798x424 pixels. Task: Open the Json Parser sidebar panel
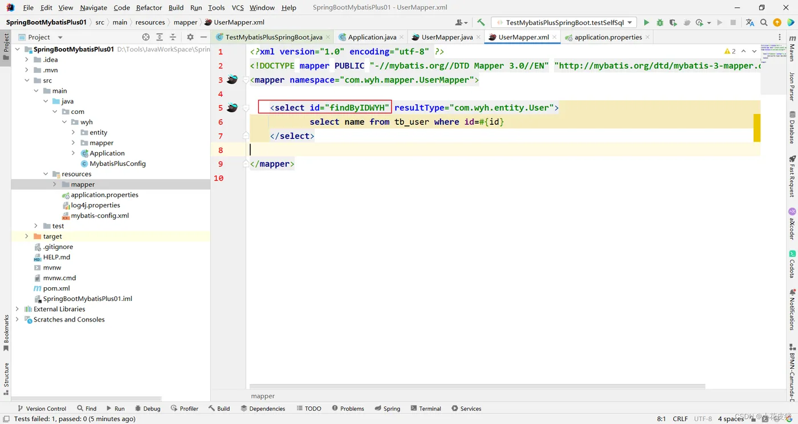click(x=792, y=87)
